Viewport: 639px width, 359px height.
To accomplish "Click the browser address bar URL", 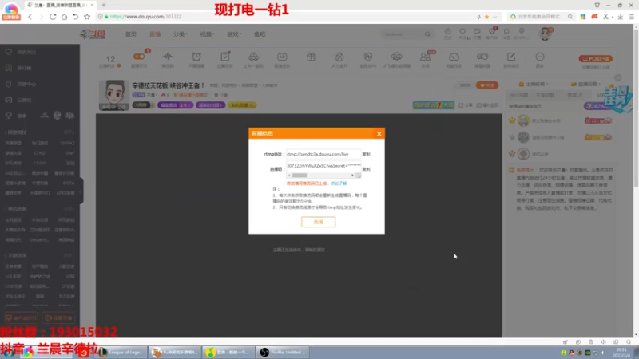I will tap(145, 17).
